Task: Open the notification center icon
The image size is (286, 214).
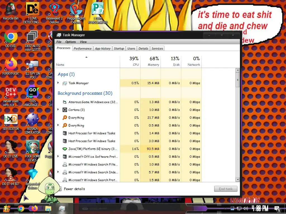Action: tap(277, 209)
